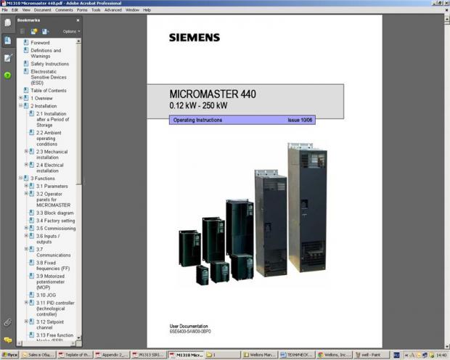Screen dimensions: 450x360
Task: Open the Help menu
Action: (147, 9)
